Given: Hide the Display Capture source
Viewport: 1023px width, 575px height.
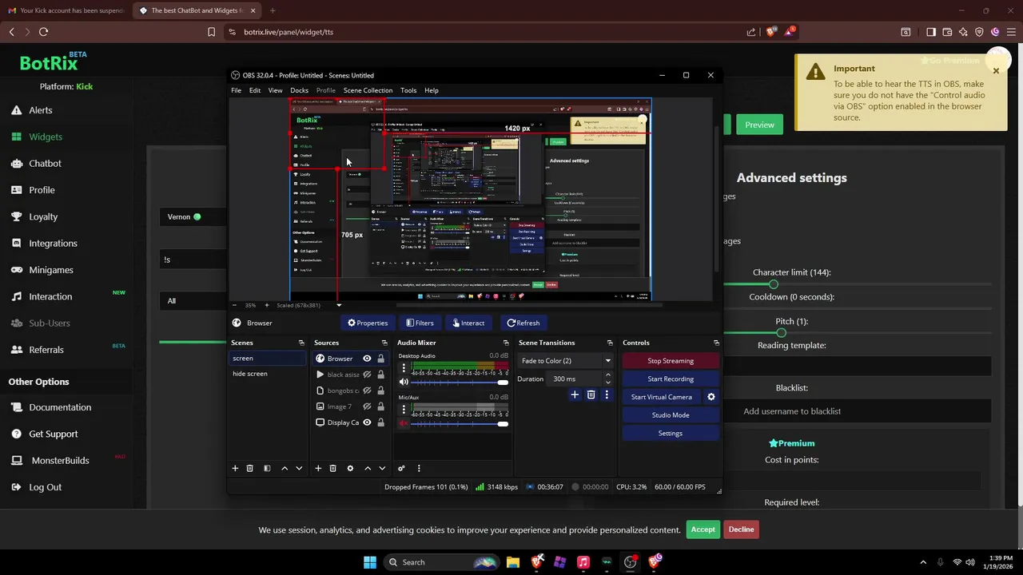Looking at the screenshot, I should [x=367, y=422].
